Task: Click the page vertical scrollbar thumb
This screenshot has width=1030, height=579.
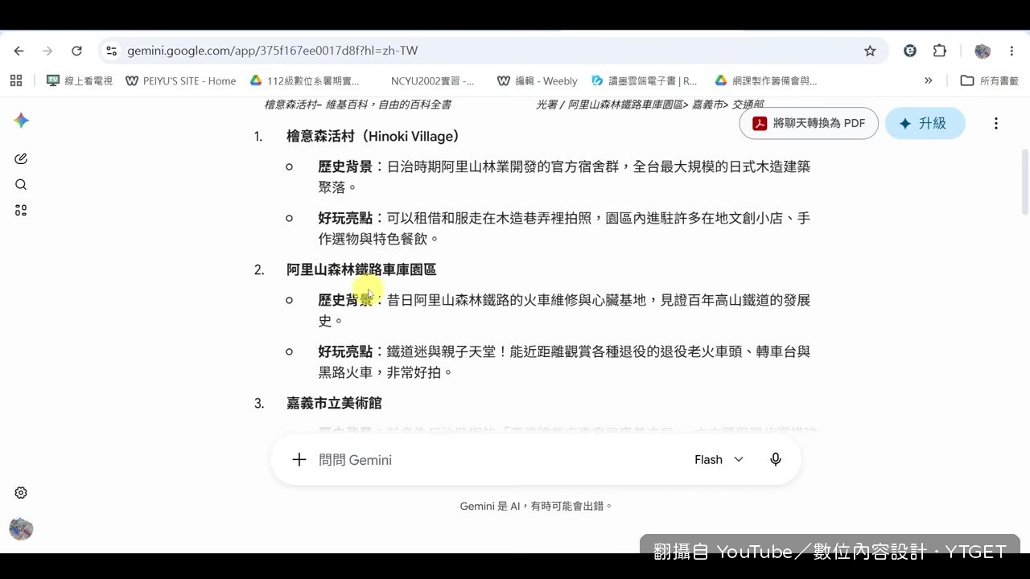Action: click(1024, 181)
